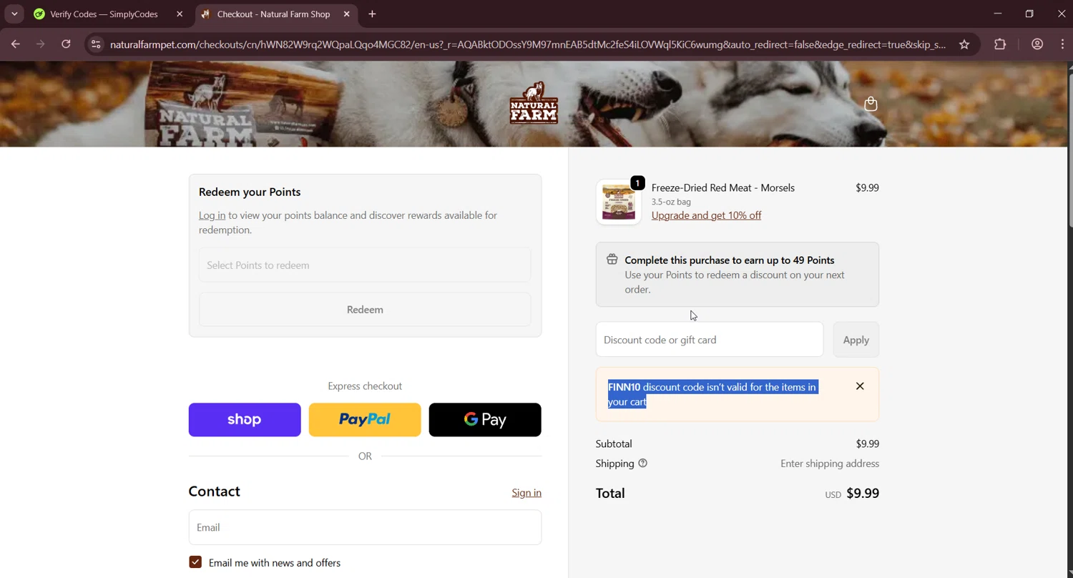Click Apply discount code button

pos(856,340)
